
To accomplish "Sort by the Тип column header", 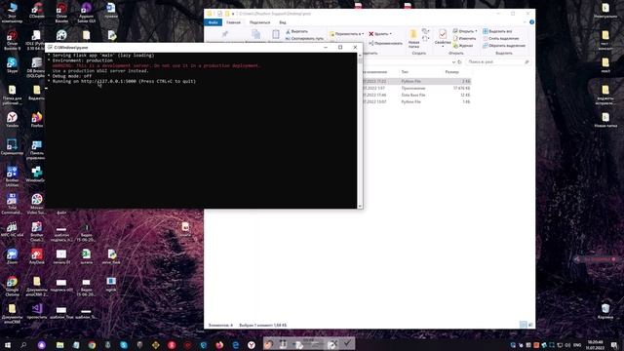I will (405, 72).
